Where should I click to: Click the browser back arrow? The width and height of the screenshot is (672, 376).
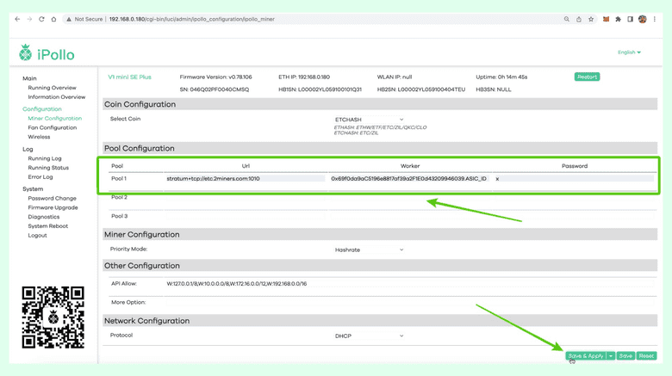[17, 19]
